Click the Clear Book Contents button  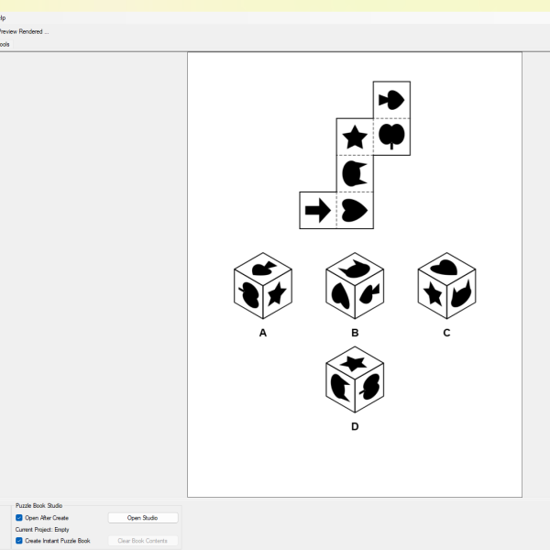point(143,541)
